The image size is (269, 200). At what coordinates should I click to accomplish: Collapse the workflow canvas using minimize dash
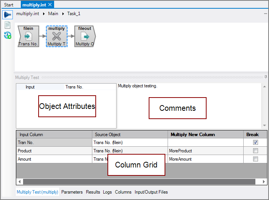(x=265, y=14)
